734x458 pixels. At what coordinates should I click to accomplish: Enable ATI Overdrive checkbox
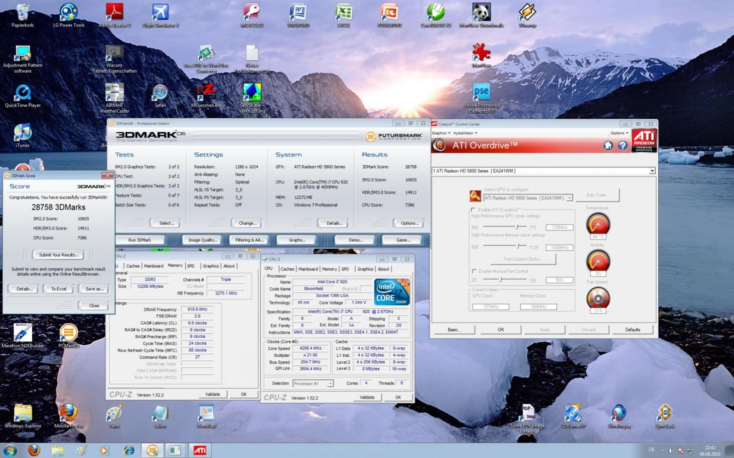[x=474, y=209]
